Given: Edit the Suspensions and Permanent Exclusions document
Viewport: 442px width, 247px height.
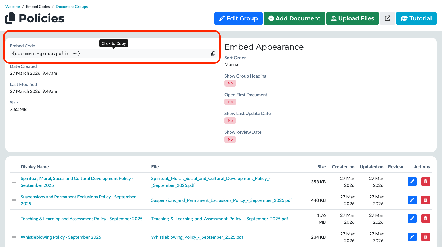Looking at the screenshot, I should pos(412,200).
